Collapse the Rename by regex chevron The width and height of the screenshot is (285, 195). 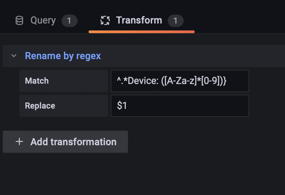(14, 56)
